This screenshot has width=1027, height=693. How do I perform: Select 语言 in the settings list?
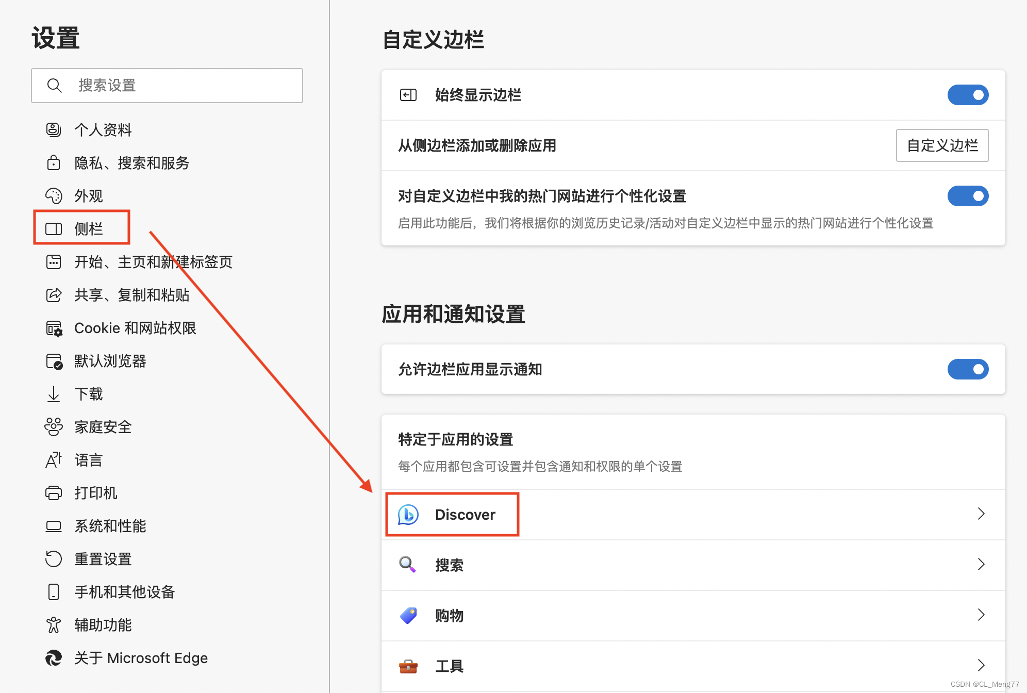click(89, 460)
